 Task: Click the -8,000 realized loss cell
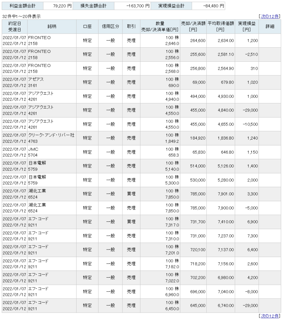point(252,292)
